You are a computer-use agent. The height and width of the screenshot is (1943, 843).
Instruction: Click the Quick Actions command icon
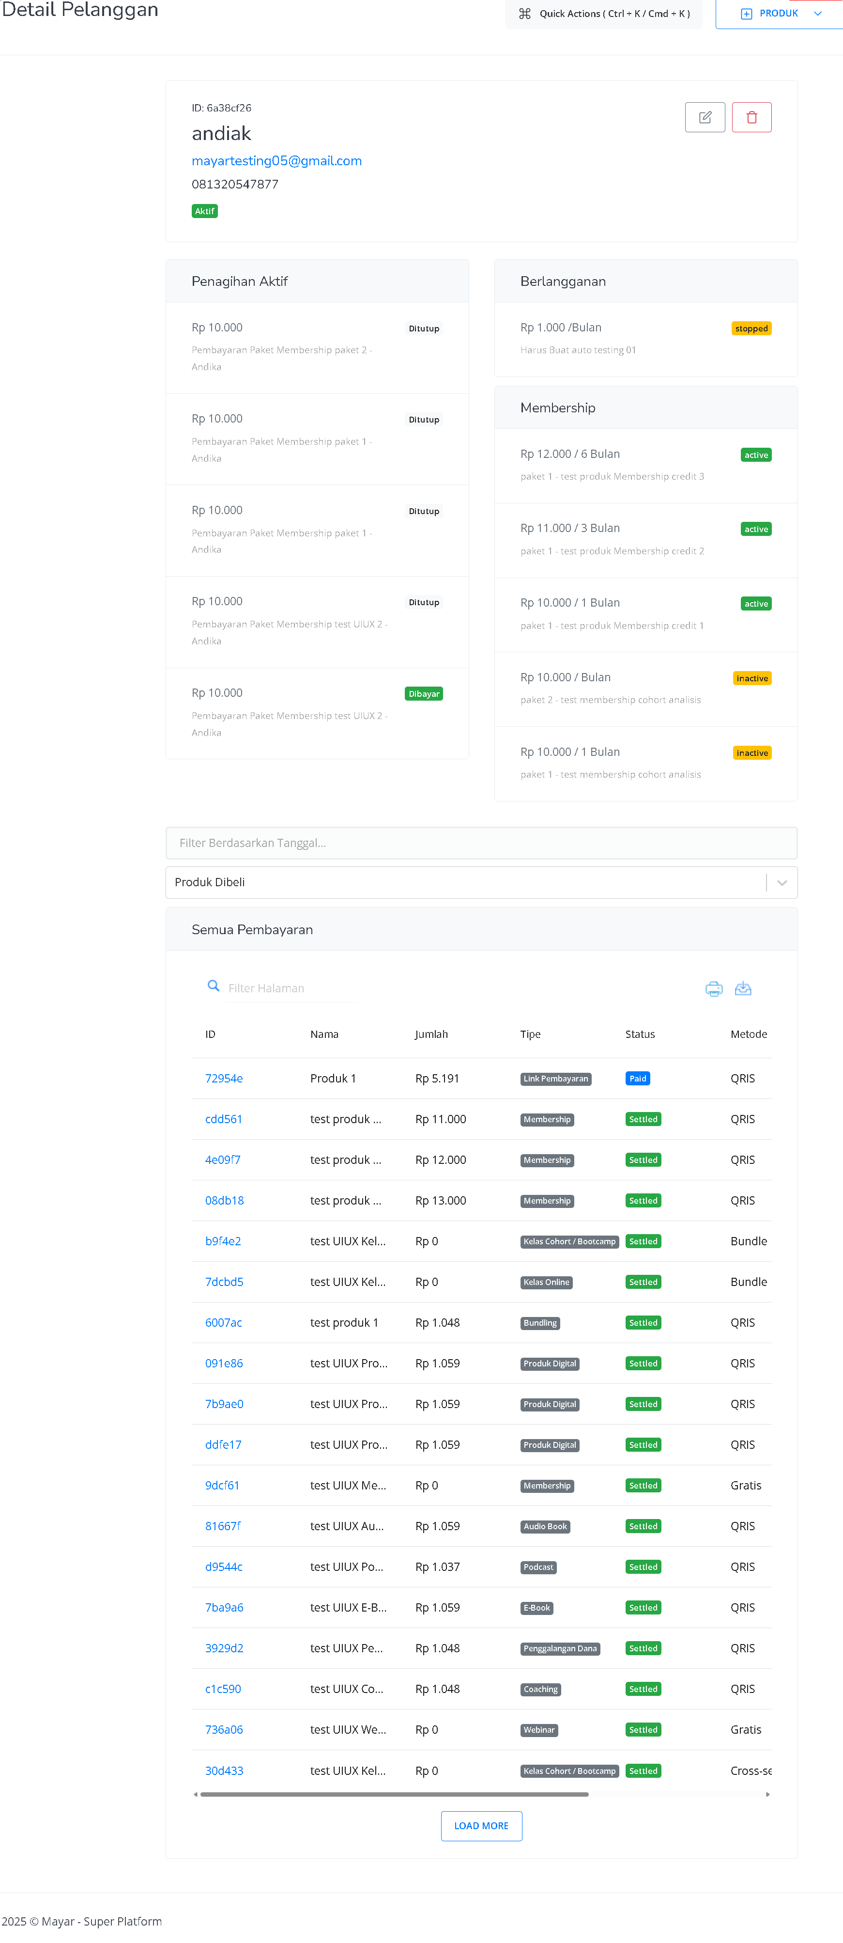pos(525,14)
